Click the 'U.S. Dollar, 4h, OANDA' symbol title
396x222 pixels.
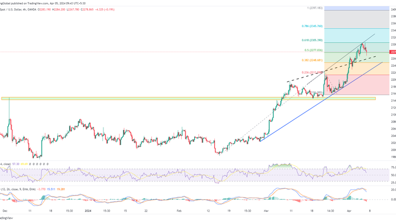pos(22,10)
